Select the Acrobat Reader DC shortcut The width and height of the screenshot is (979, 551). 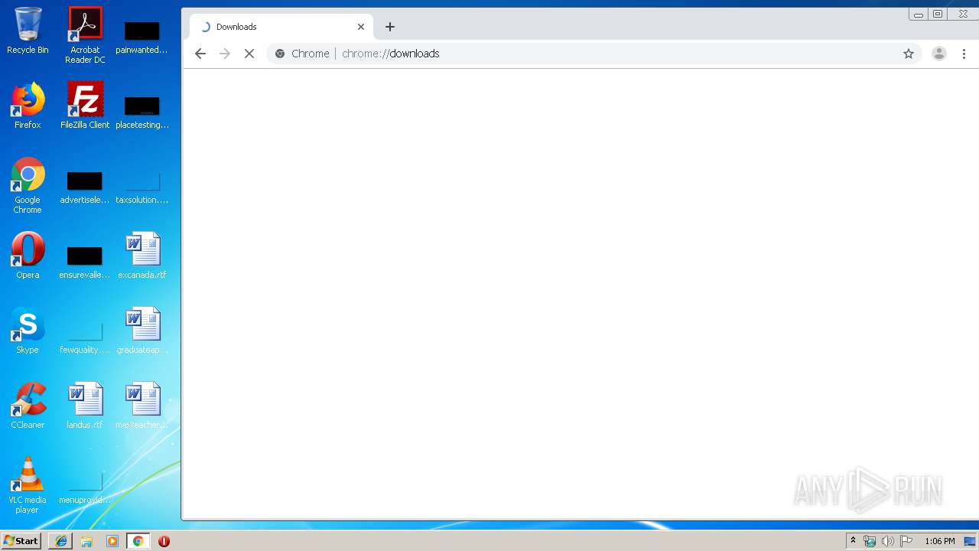click(x=85, y=35)
